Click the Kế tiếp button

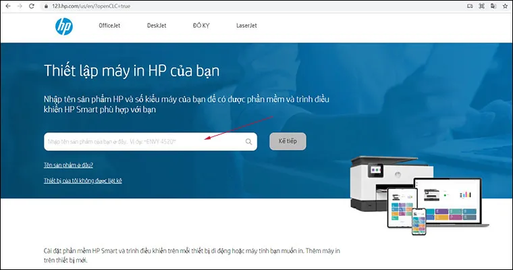(x=288, y=141)
